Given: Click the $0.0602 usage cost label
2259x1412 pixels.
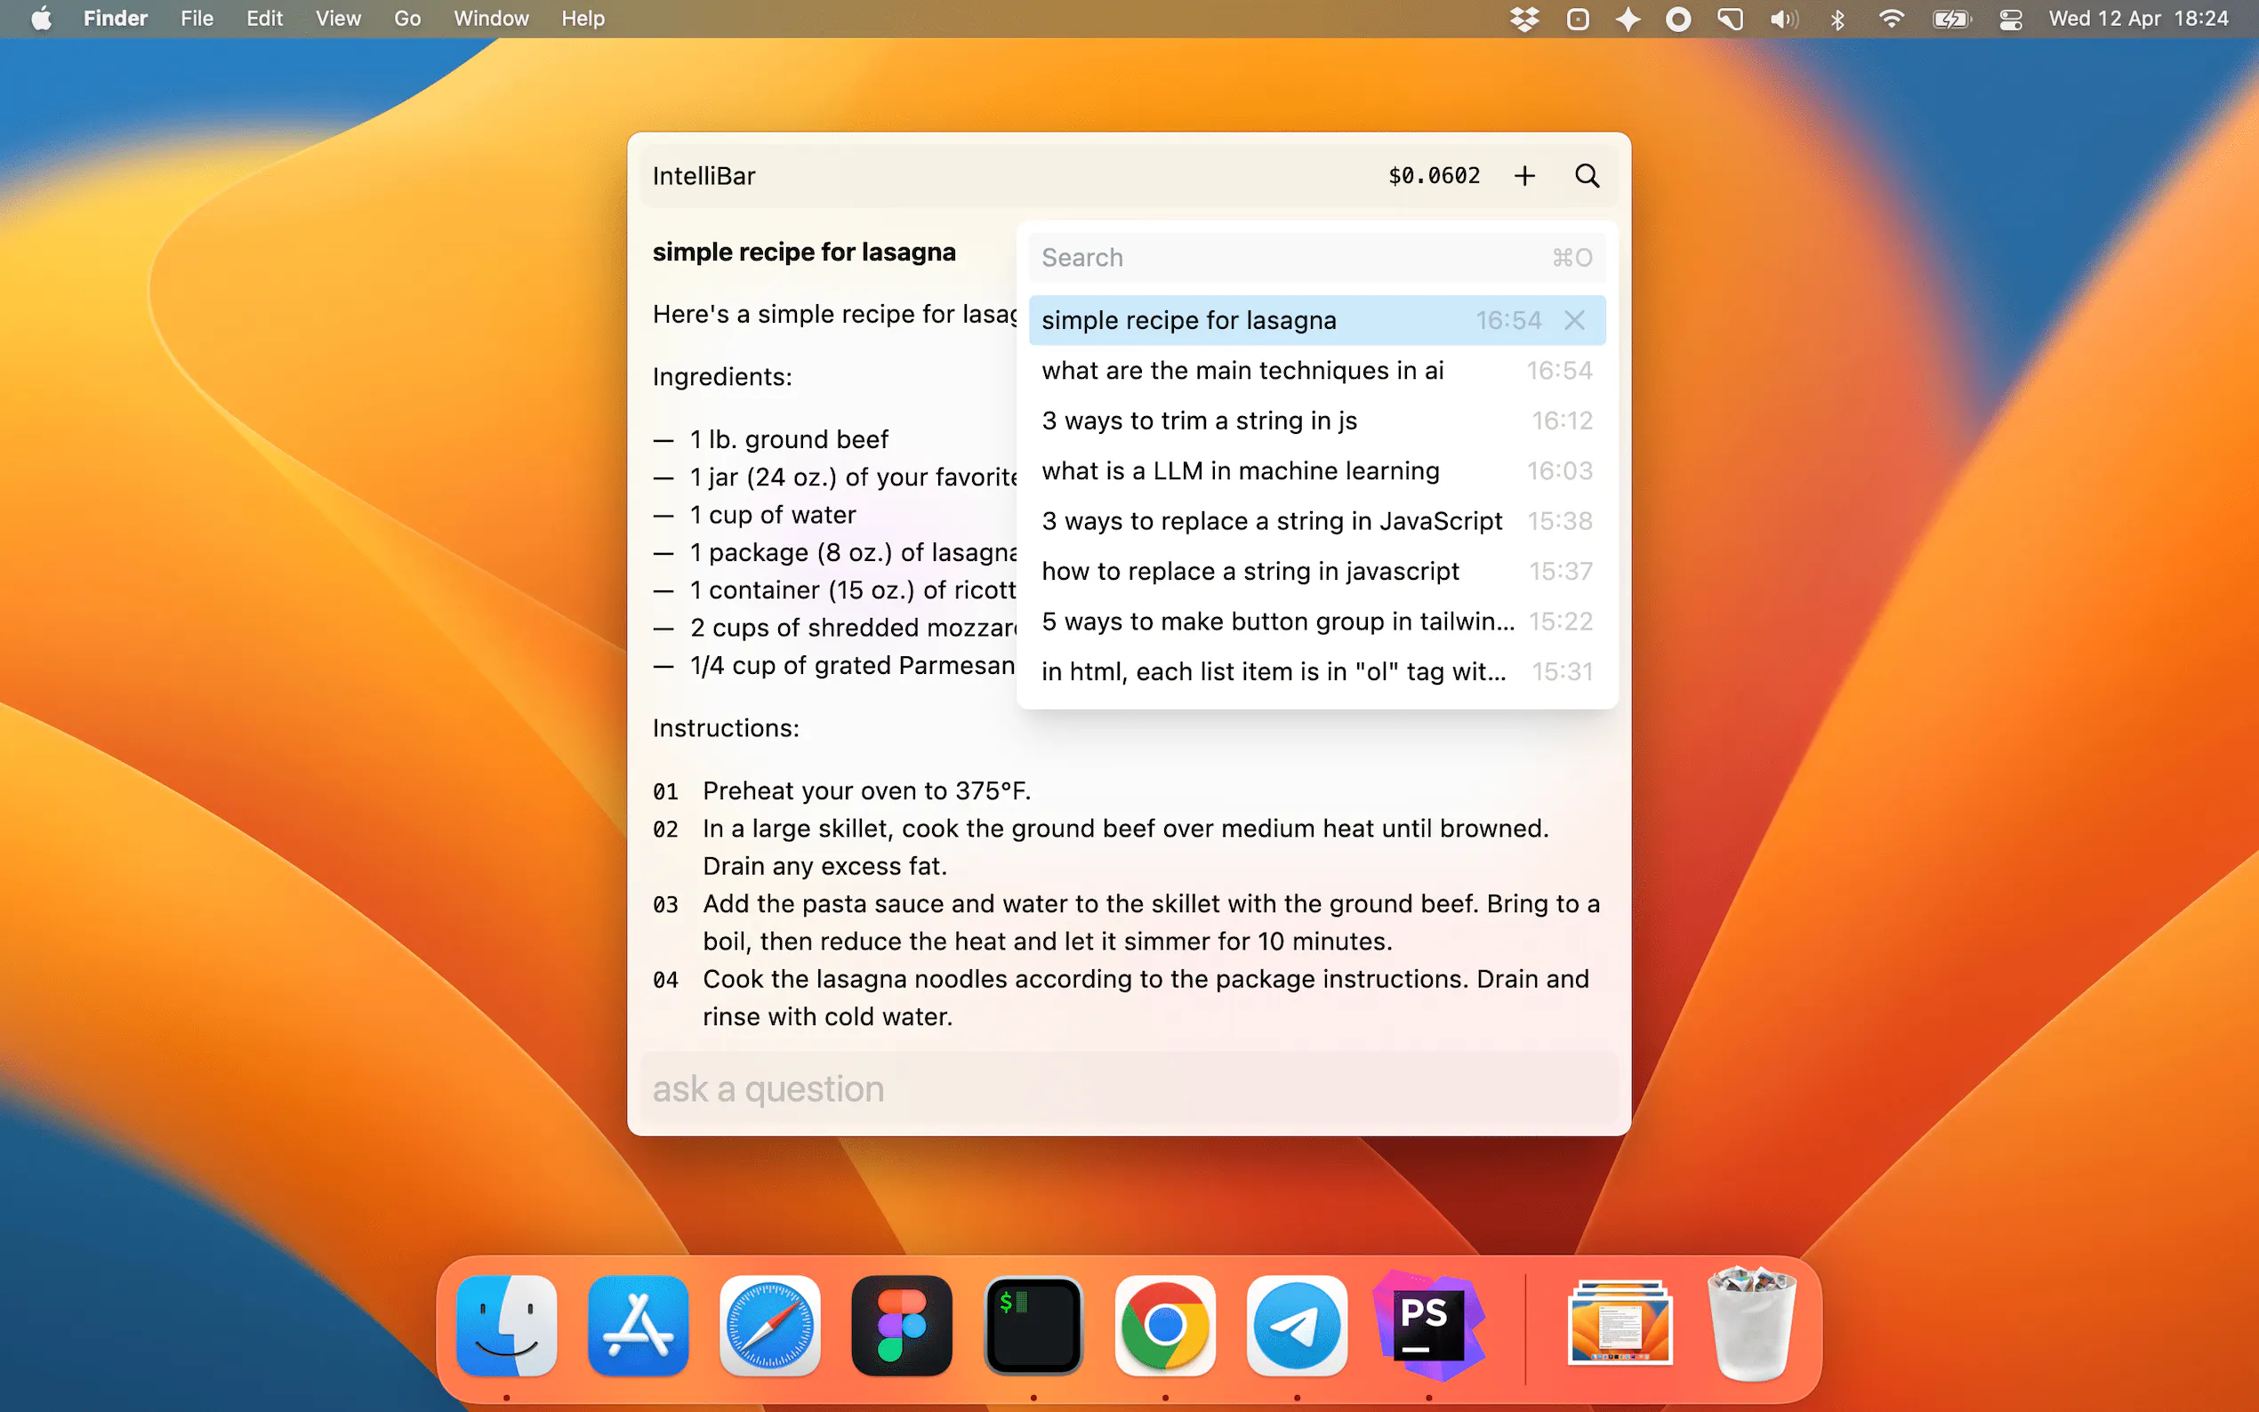Looking at the screenshot, I should pyautogui.click(x=1434, y=175).
